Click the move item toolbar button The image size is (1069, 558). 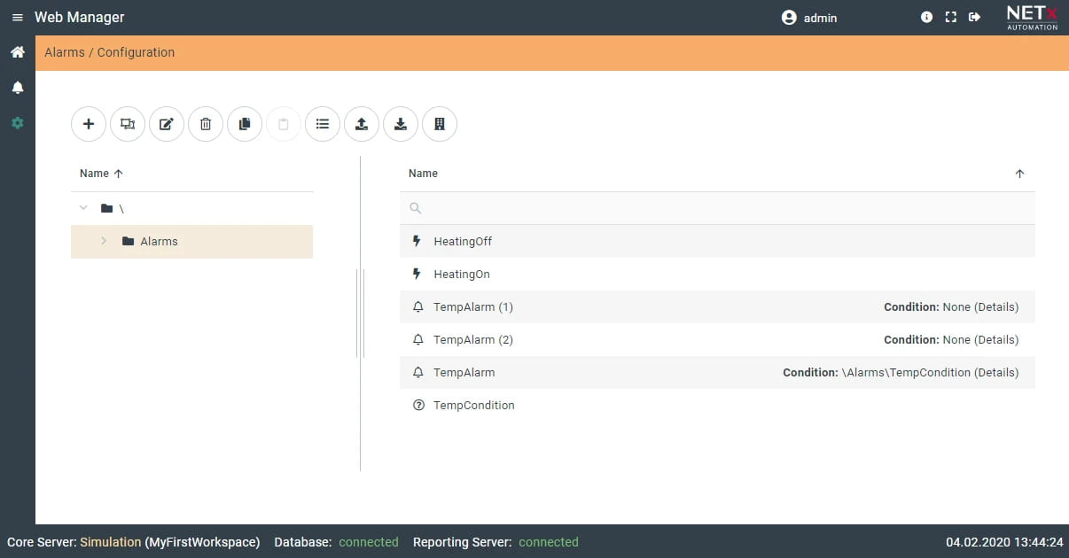128,124
